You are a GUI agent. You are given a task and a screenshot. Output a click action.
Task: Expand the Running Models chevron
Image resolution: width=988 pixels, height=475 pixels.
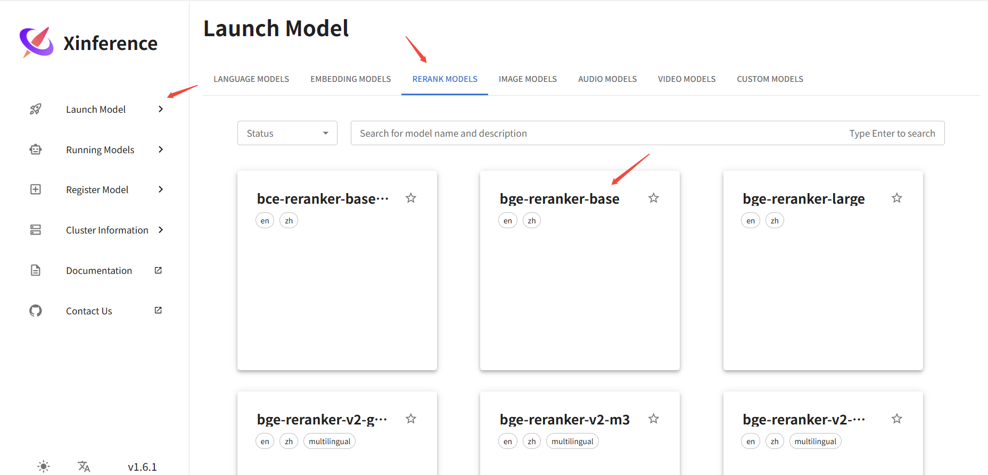(161, 149)
